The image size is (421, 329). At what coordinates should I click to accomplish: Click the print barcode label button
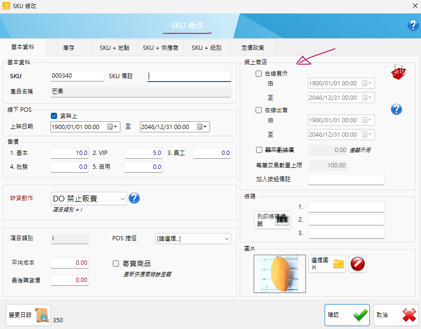273,220
